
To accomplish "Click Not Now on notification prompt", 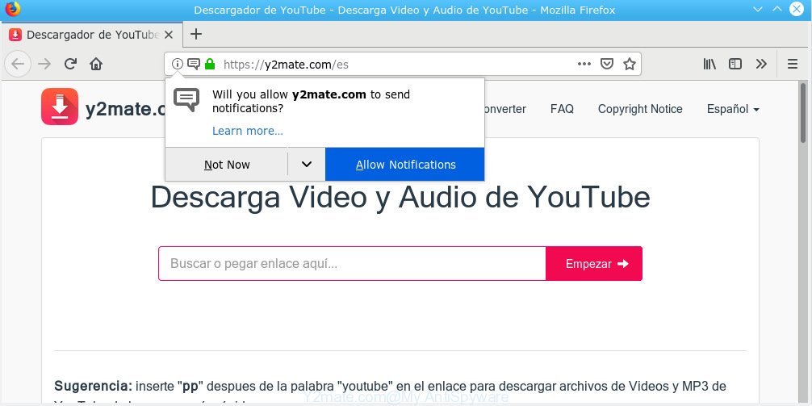I will click(x=226, y=165).
